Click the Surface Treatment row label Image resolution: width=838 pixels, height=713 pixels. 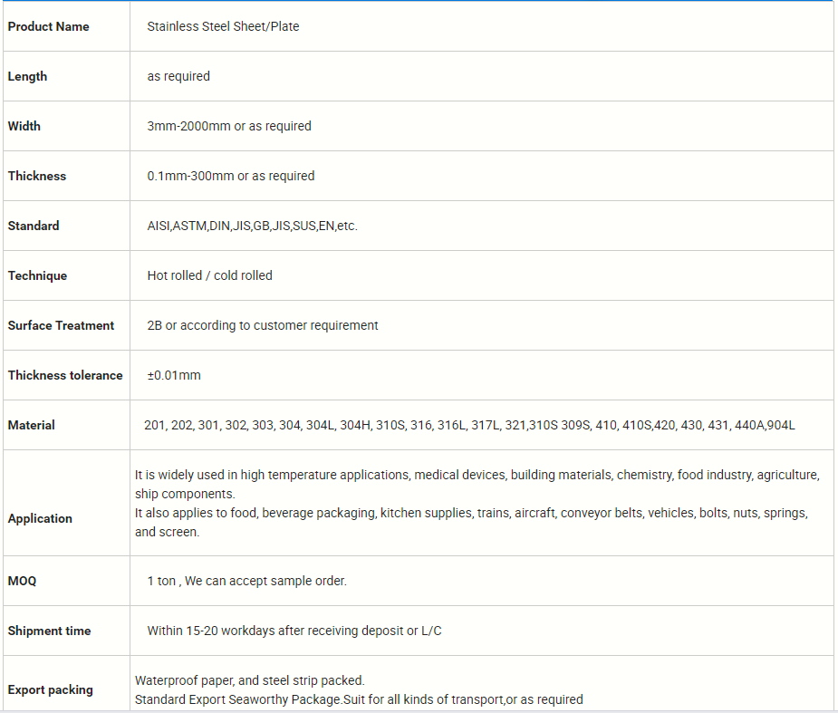[x=61, y=326]
